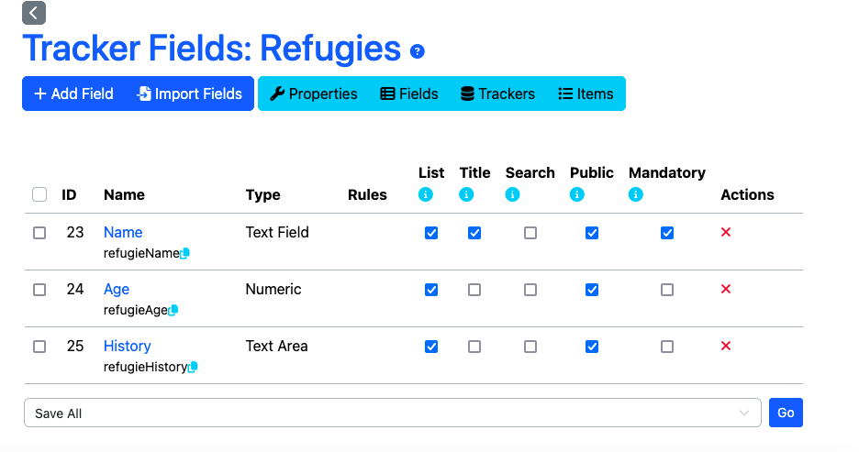
Task: Toggle the select-all checkbox in header
Action: click(39, 194)
